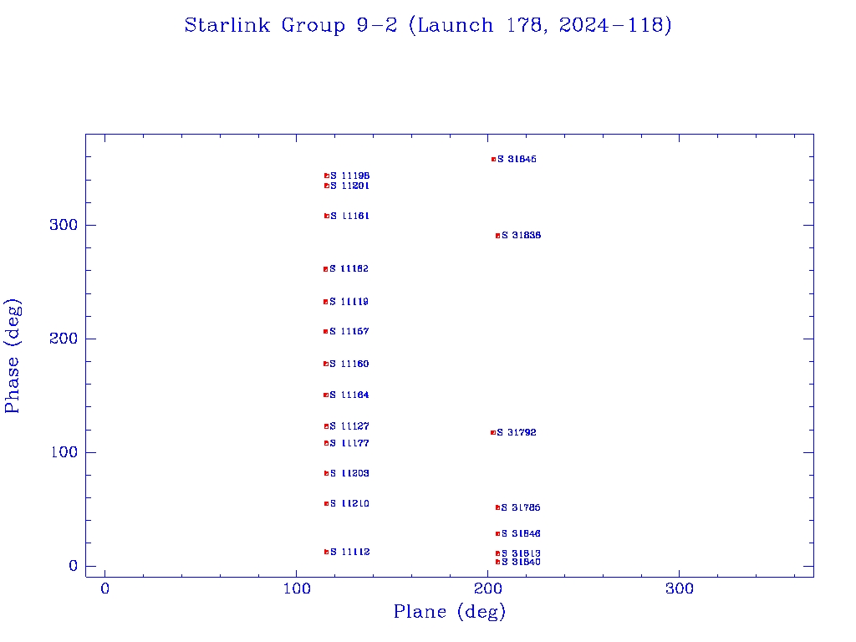The height and width of the screenshot is (642, 856).
Task: Click the Plane axis tick label '100'
Action: pos(297,589)
